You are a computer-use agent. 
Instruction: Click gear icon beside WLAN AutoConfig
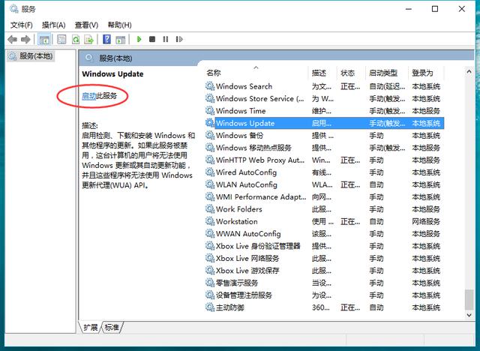210,184
